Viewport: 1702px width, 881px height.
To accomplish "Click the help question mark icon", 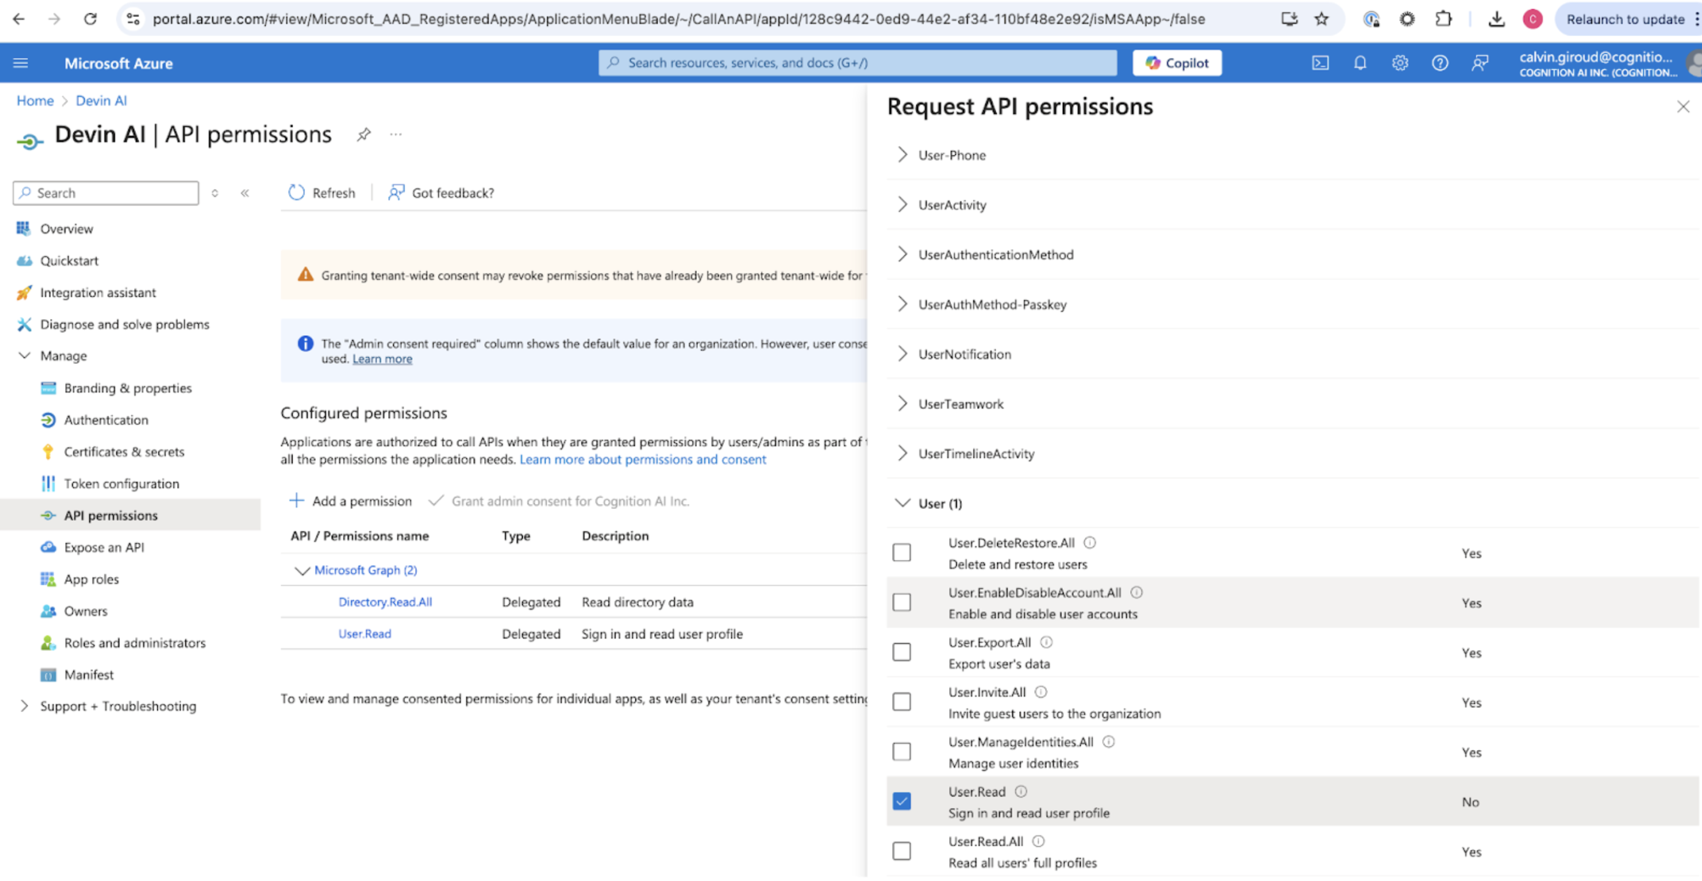I will point(1440,63).
